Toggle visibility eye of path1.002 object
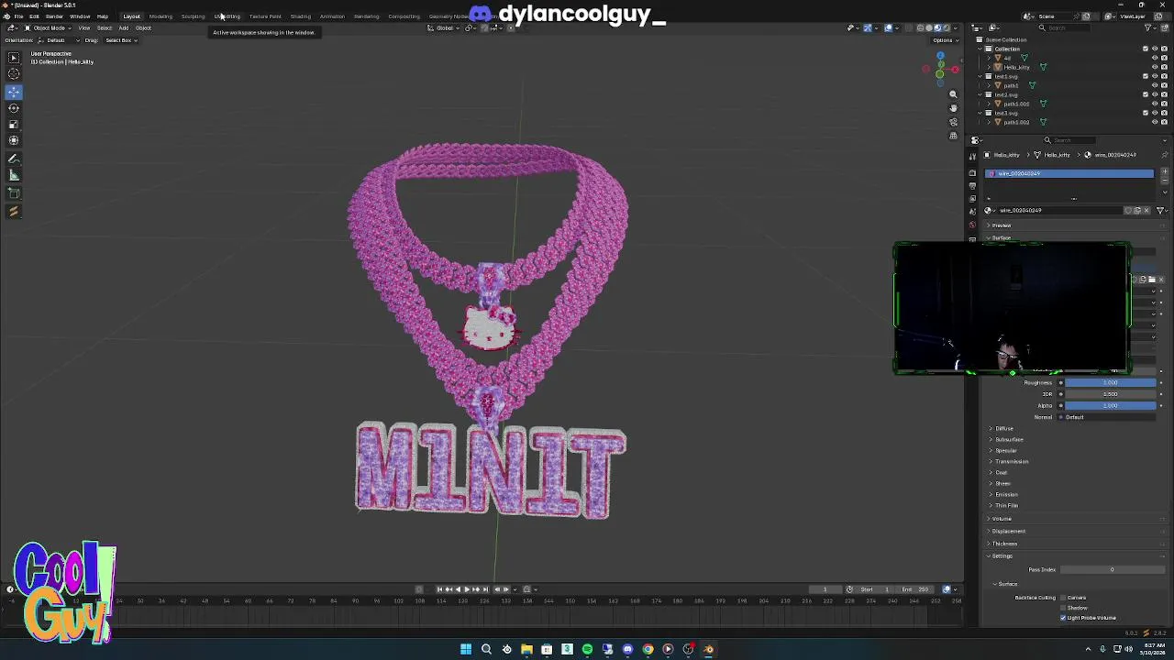 (x=1155, y=122)
